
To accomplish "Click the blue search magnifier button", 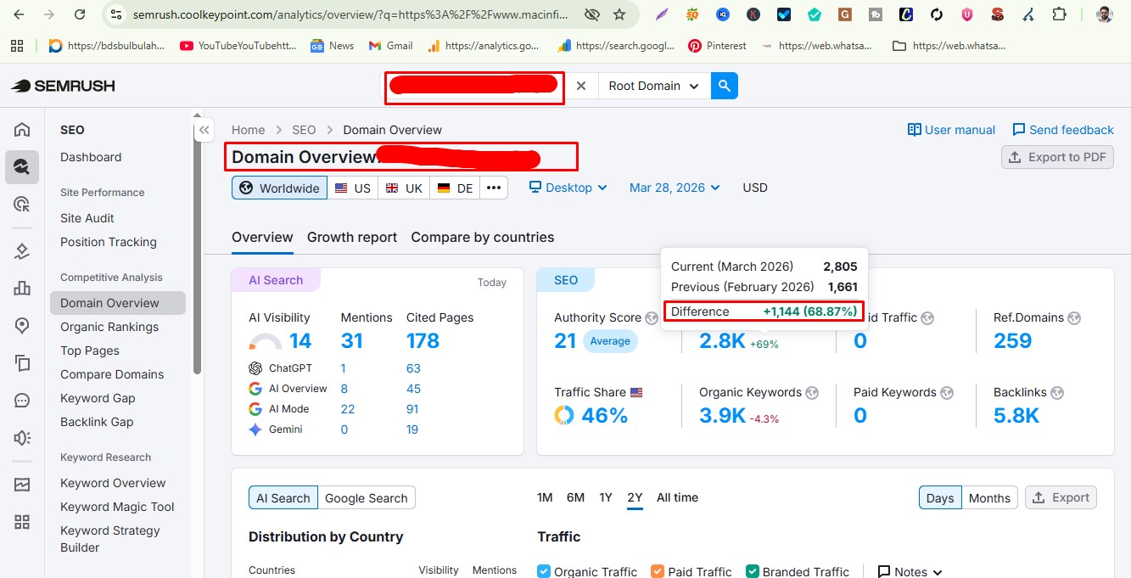I will pos(724,85).
